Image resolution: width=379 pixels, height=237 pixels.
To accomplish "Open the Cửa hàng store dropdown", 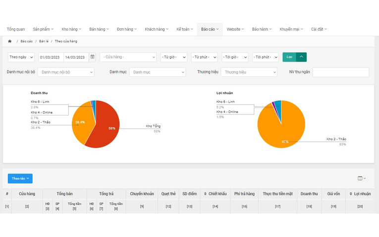I will point(128,57).
